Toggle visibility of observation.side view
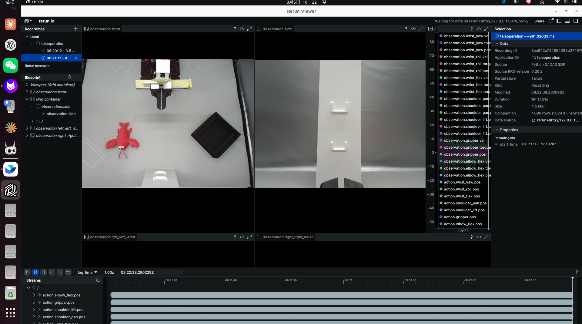582x324 pixels. (x=413, y=29)
